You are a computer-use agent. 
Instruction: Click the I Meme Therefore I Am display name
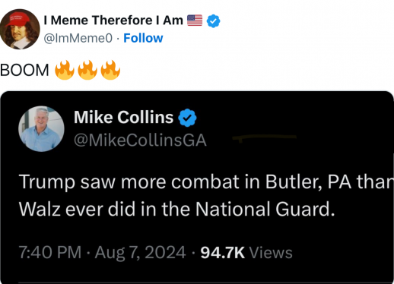(x=113, y=21)
